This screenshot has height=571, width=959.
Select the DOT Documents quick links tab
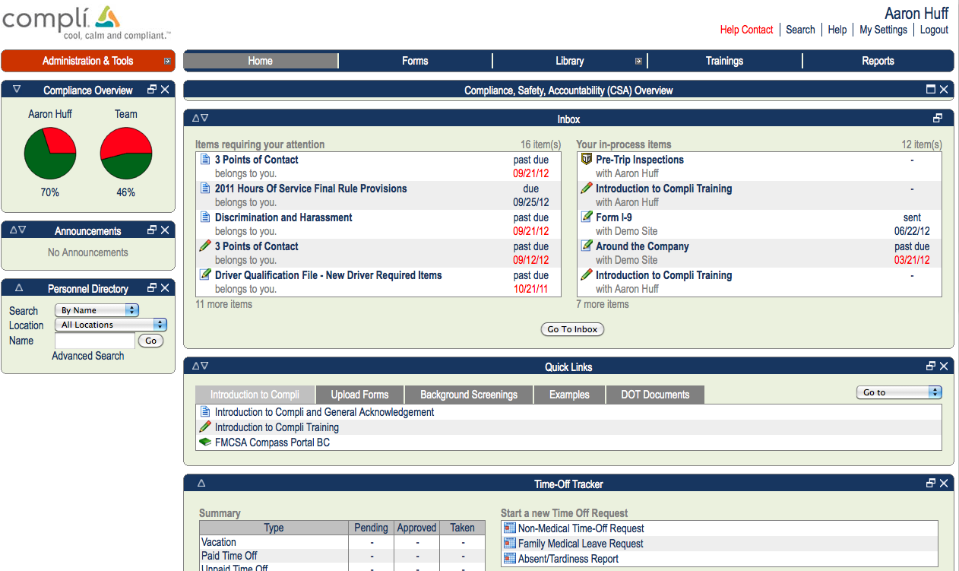click(654, 395)
